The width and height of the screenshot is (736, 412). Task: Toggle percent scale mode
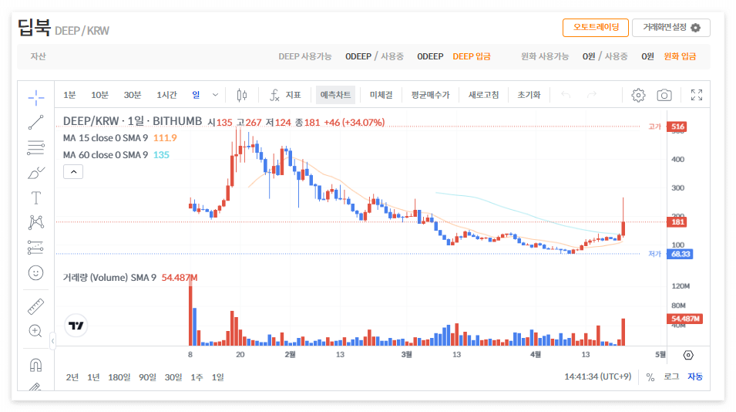tap(650, 377)
